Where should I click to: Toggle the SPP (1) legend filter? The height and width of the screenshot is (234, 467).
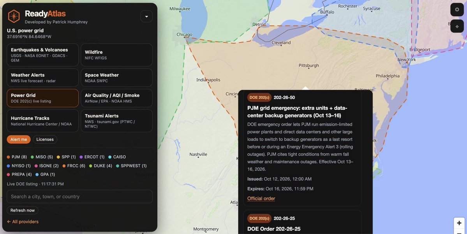tap(66, 157)
